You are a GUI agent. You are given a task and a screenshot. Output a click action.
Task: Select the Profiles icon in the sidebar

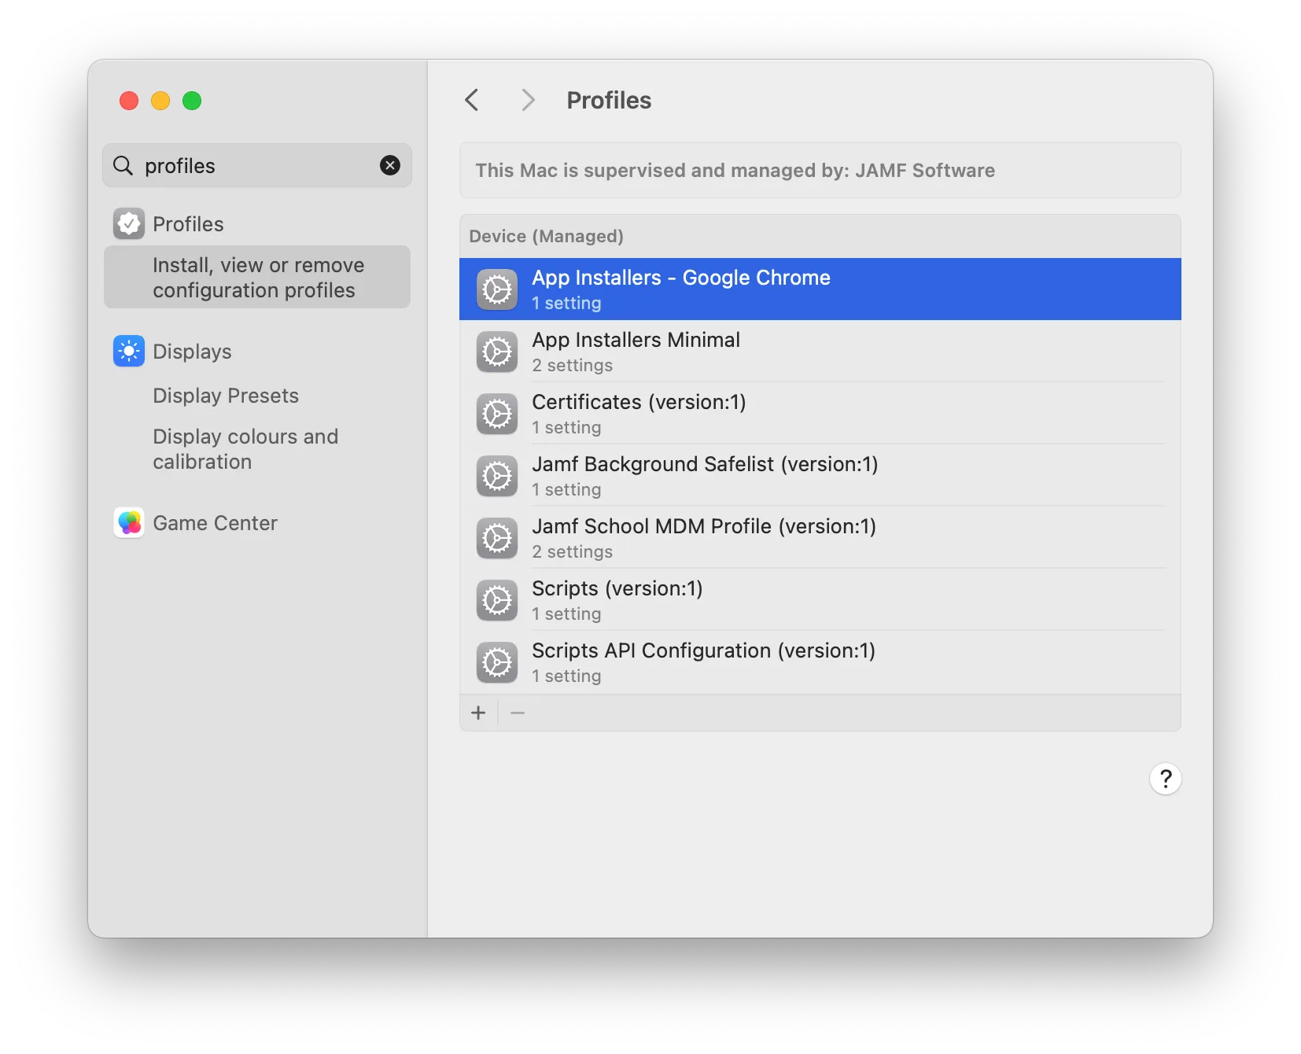[x=128, y=223]
